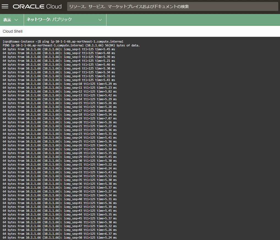Image resolution: width=280 pixels, height=240 pixels.
Task: Select ping output line icmp_seq=1
Action: point(59,49)
